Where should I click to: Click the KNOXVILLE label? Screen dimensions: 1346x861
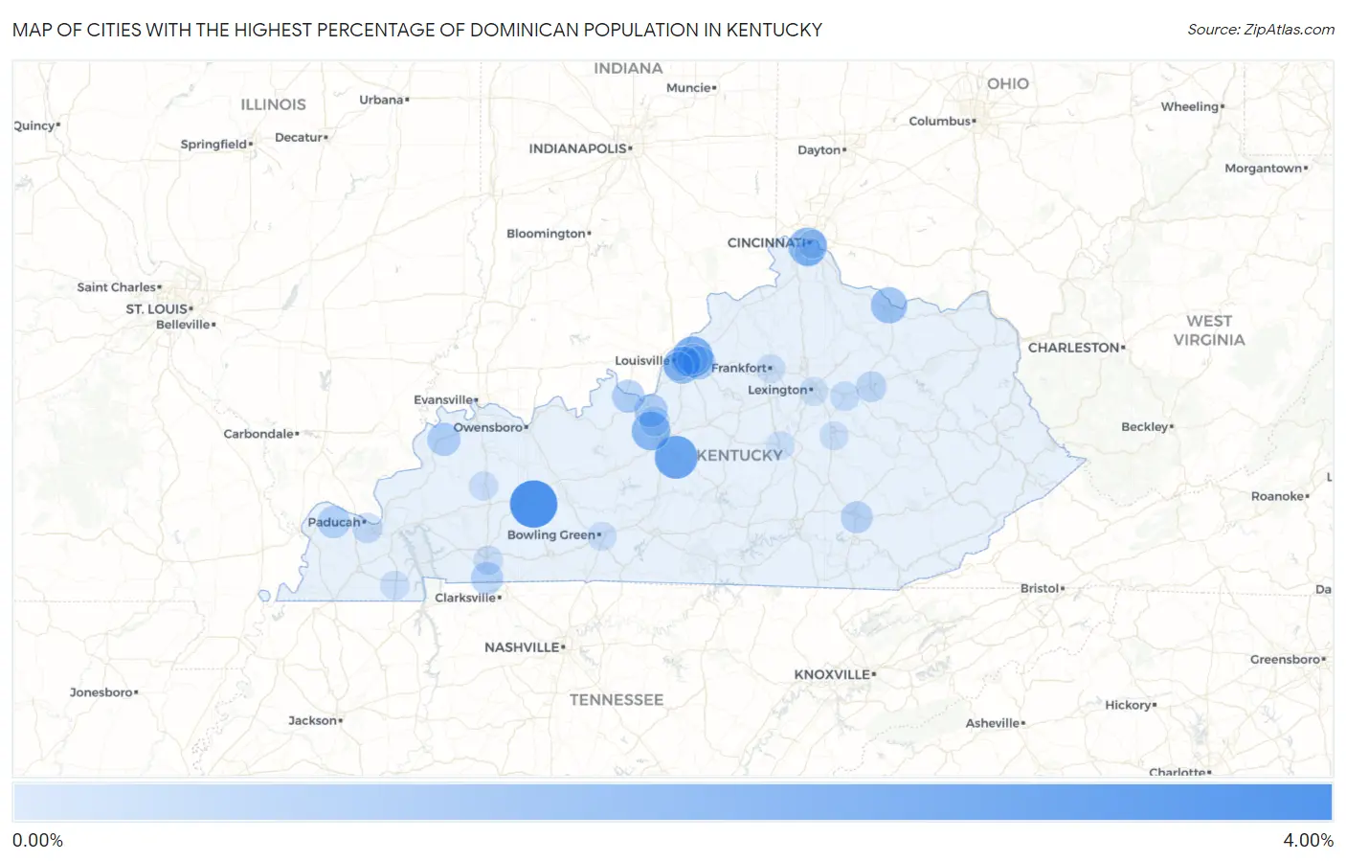click(x=835, y=674)
